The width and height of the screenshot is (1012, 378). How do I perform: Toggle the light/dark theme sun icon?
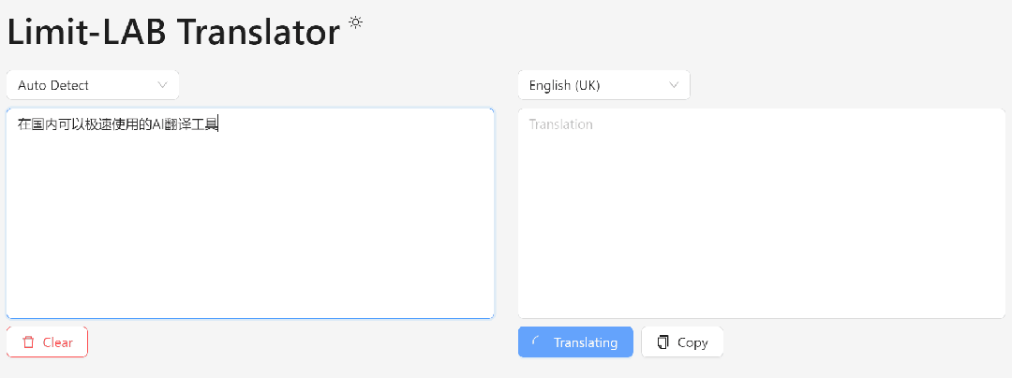(x=355, y=22)
